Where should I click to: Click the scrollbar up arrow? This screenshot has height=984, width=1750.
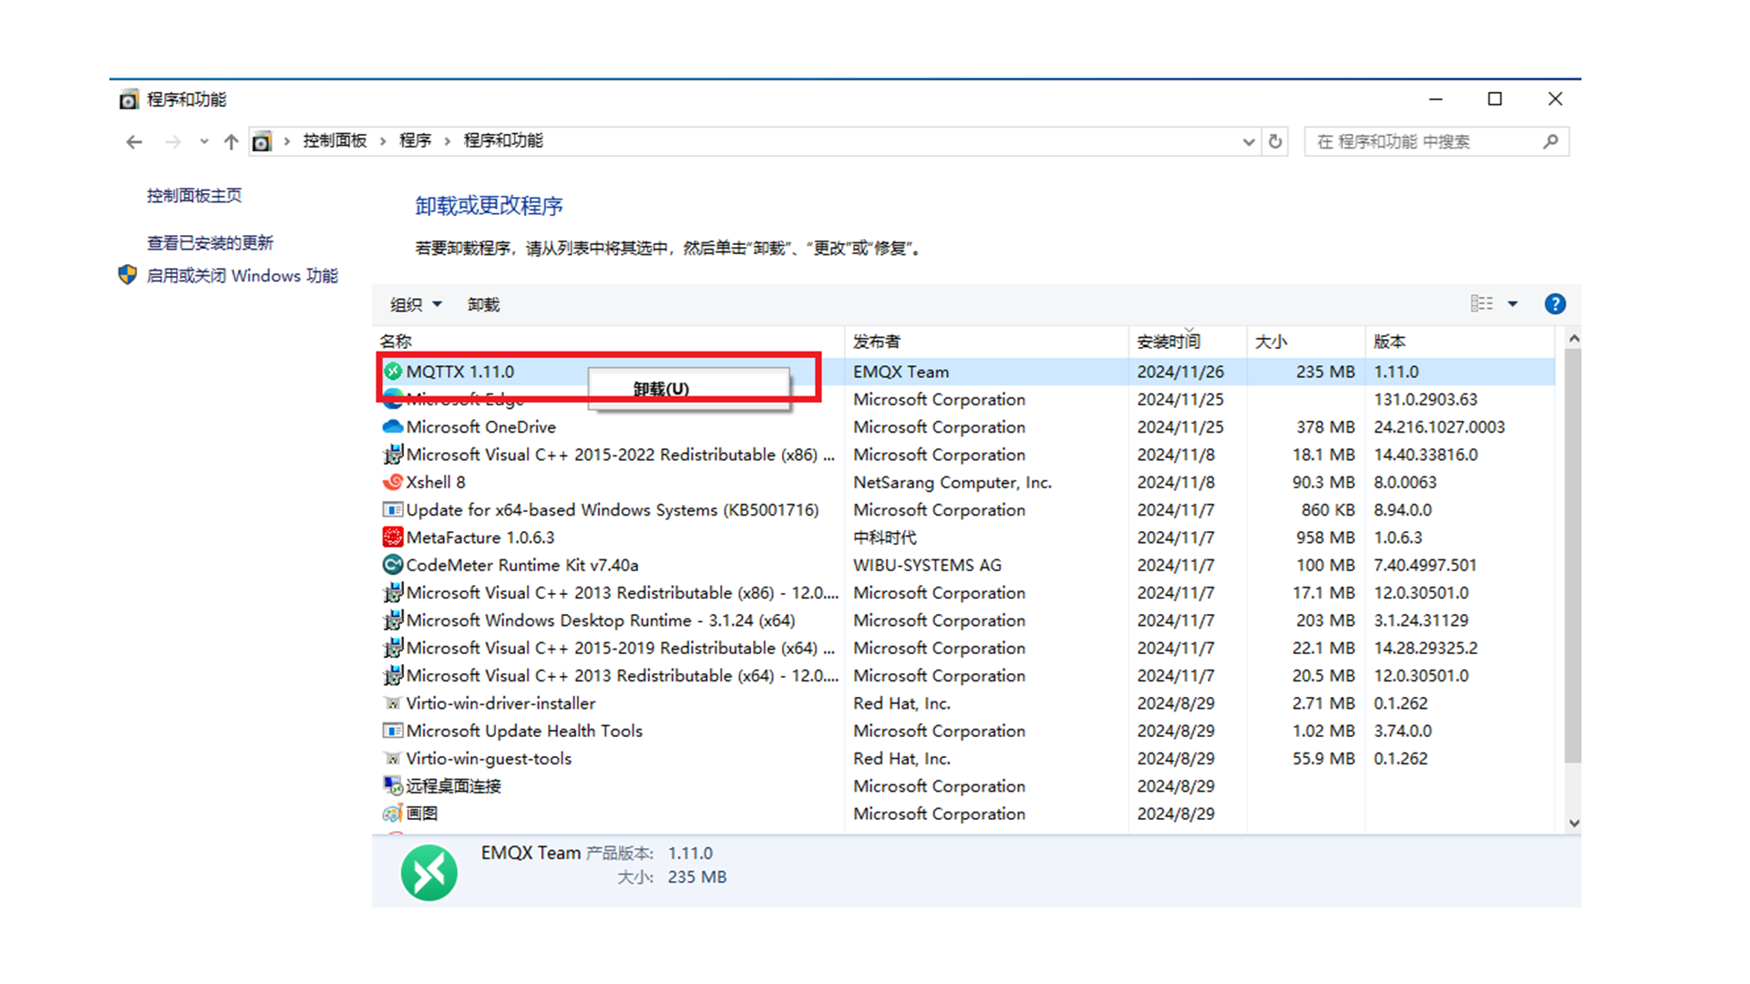pyautogui.click(x=1573, y=339)
